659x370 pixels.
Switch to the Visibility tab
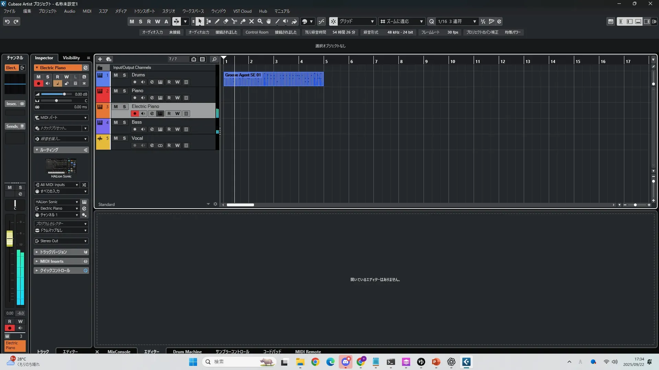[x=71, y=58]
